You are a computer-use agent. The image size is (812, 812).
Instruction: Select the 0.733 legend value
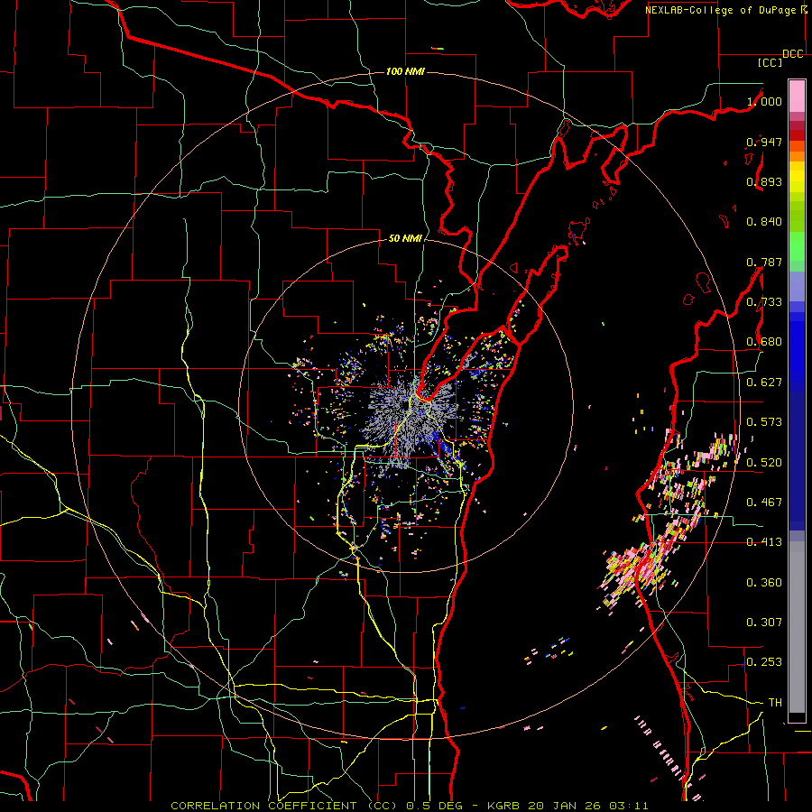764,302
